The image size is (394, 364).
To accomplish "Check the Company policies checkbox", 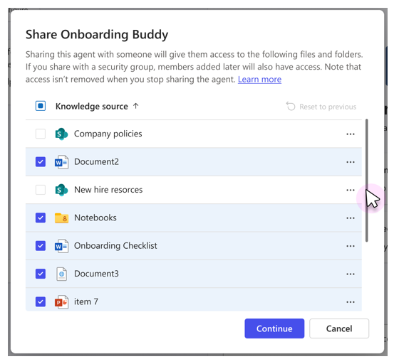I will 41,134.
